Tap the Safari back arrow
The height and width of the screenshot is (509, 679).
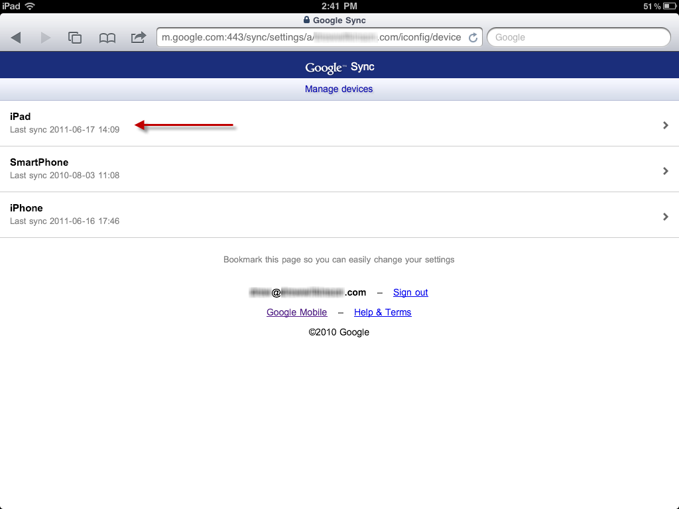tap(16, 38)
